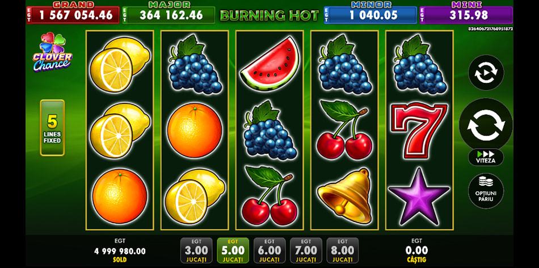Click the watermelon slice symbol
Screen dimensions: 539x268
click(x=269, y=64)
